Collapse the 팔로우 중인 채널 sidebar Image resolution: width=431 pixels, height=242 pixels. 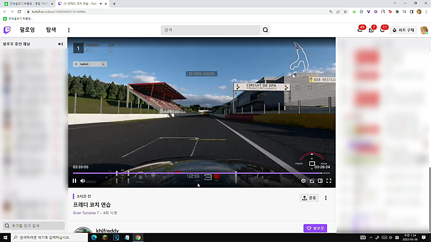pos(60,44)
